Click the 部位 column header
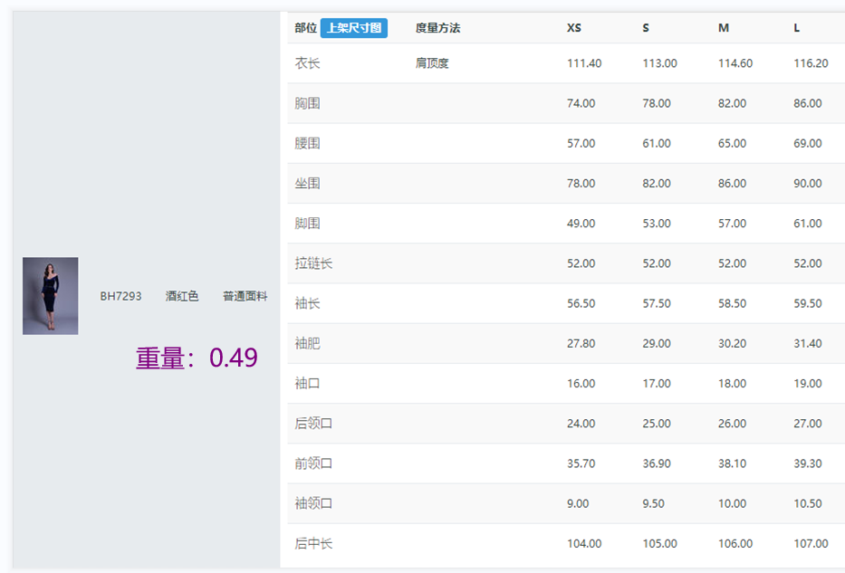 coord(305,28)
